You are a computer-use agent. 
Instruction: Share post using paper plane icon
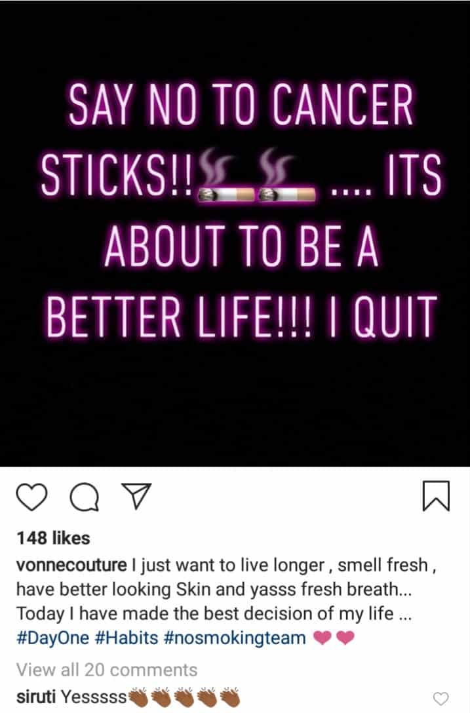(x=136, y=495)
